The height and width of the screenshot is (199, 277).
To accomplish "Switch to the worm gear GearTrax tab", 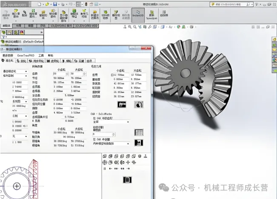I will 66,61.
